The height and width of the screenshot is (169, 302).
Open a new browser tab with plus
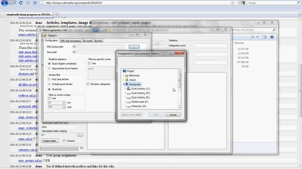point(57,15)
